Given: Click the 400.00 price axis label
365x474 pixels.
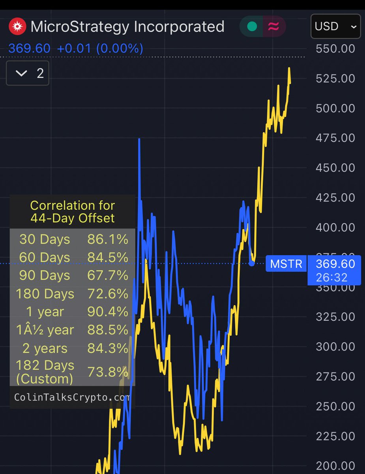Looking at the screenshot, I should 335,228.
